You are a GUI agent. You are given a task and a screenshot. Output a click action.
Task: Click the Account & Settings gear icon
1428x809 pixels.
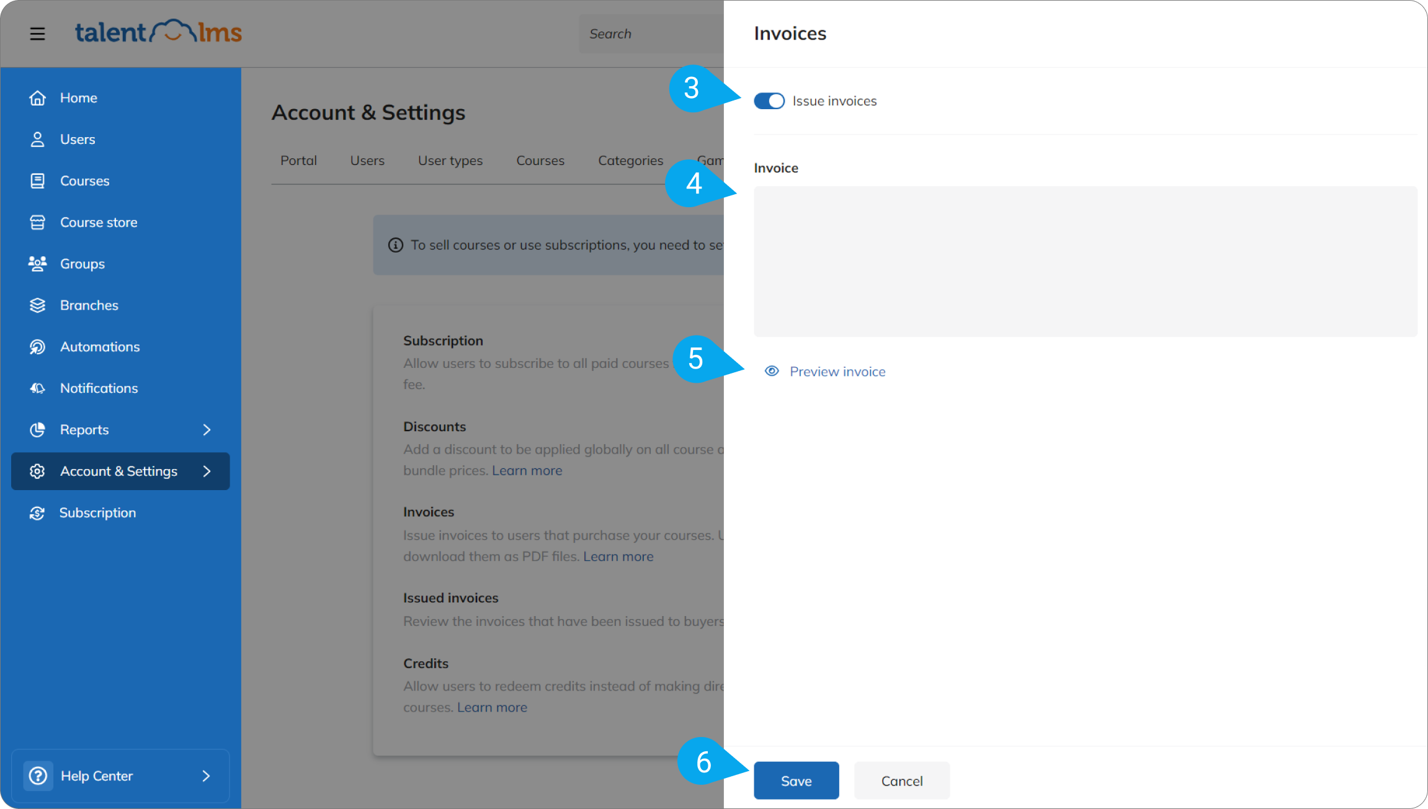[37, 472]
